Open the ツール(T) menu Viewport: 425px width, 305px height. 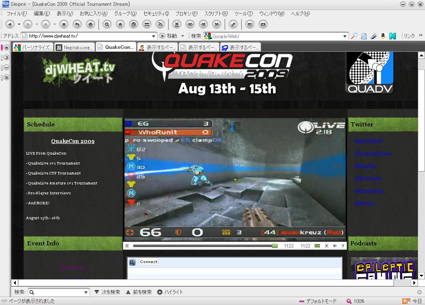(244, 14)
